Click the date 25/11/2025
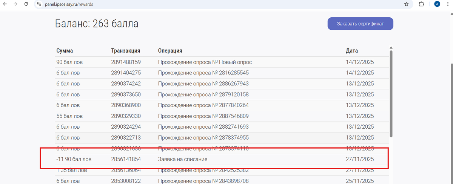This screenshot has width=453, height=184. pyautogui.click(x=360, y=181)
